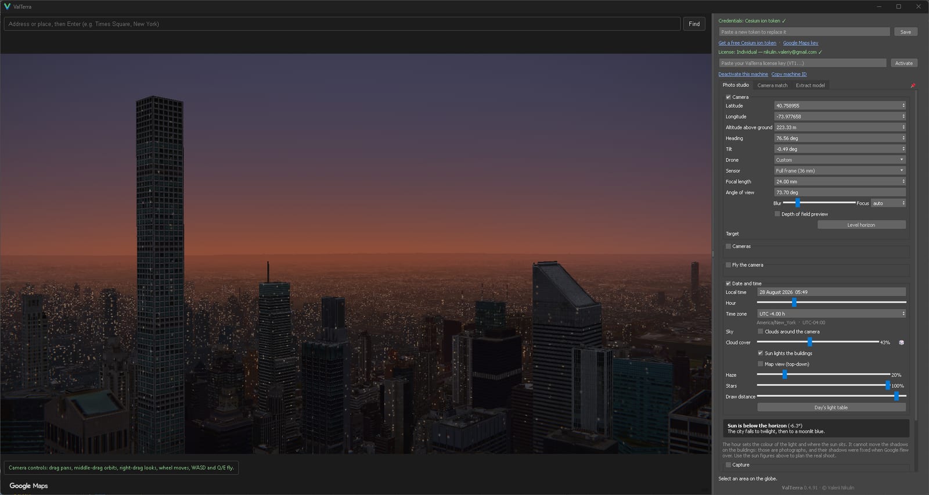Click the side panel vertical scrollbar

[x=916, y=256]
